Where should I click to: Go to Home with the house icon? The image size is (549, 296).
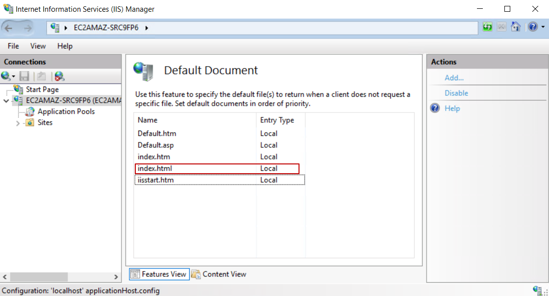515,26
